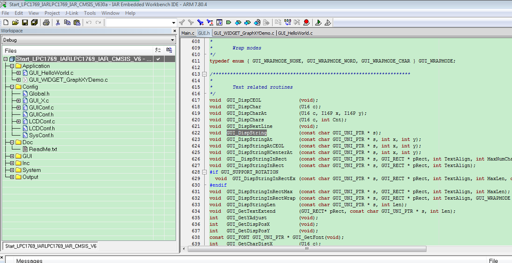The height and width of the screenshot is (263, 512).
Task: Expand the GUI folder in tree
Action: click(x=12, y=156)
